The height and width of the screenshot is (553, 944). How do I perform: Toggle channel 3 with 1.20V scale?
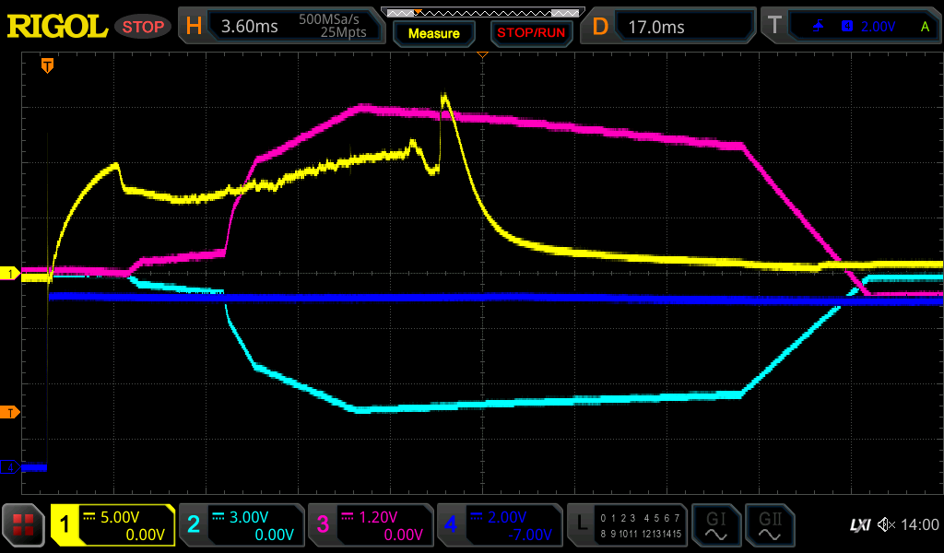coord(370,525)
